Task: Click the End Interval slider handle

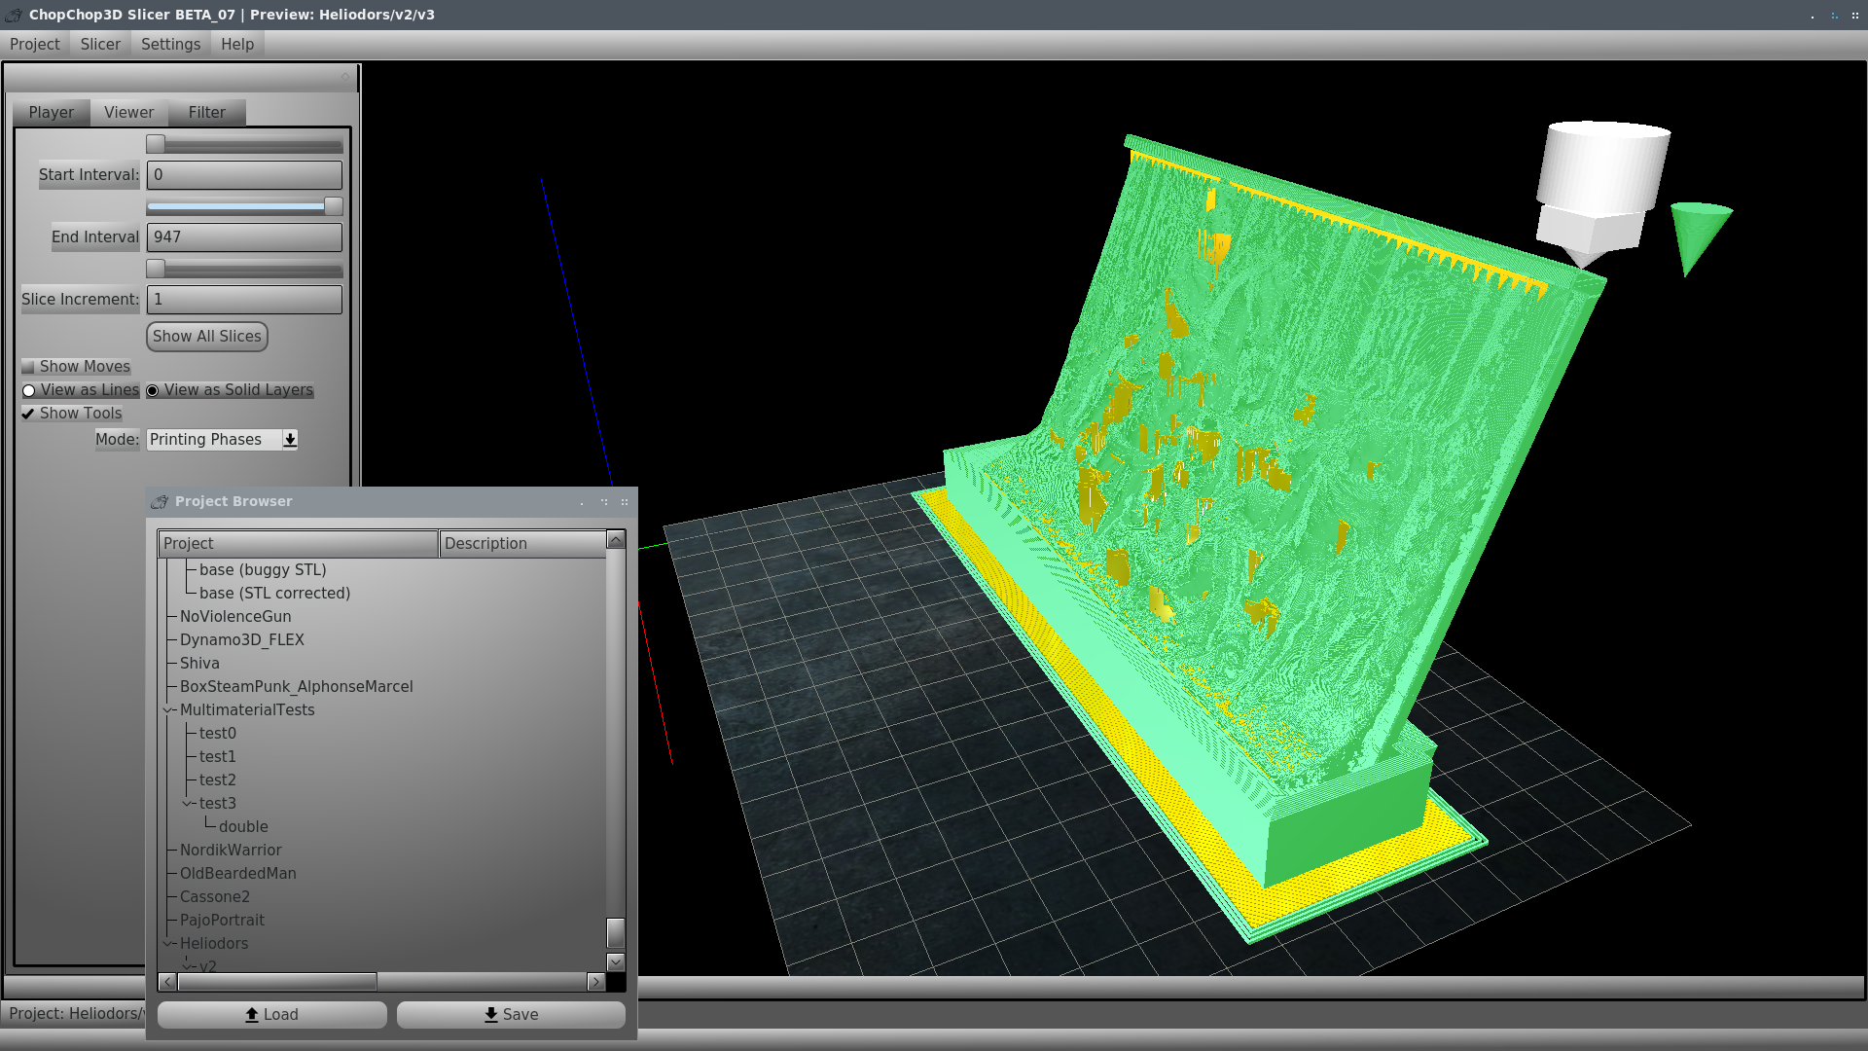Action: coord(333,206)
